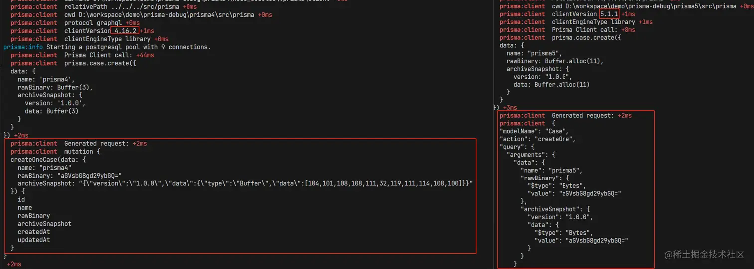This screenshot has width=754, height=269.
Task: Click the 'mutation {' line
Action: [55, 152]
